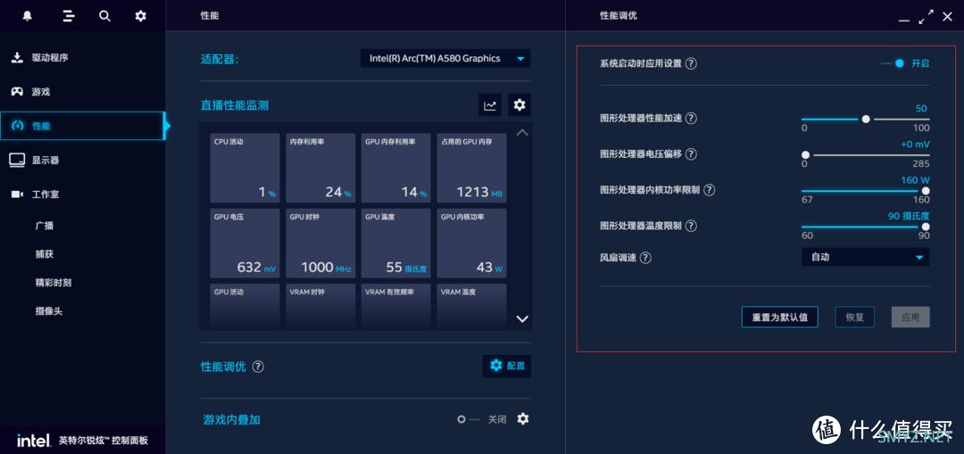Open the search magnifier icon
The height and width of the screenshot is (454, 964).
point(104,16)
